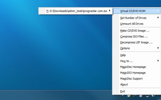
Task: Select Decompress UIF Image…
Action: pos(137,42)
